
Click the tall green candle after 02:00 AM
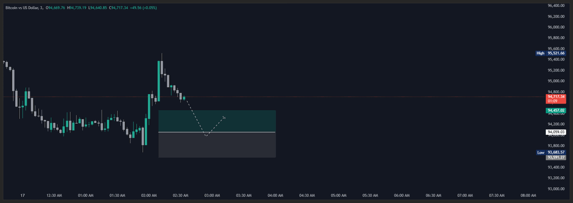tap(159, 81)
